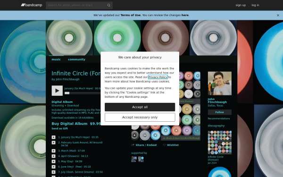
Task: Click the Bandcamp logo
Action: tap(32, 5)
